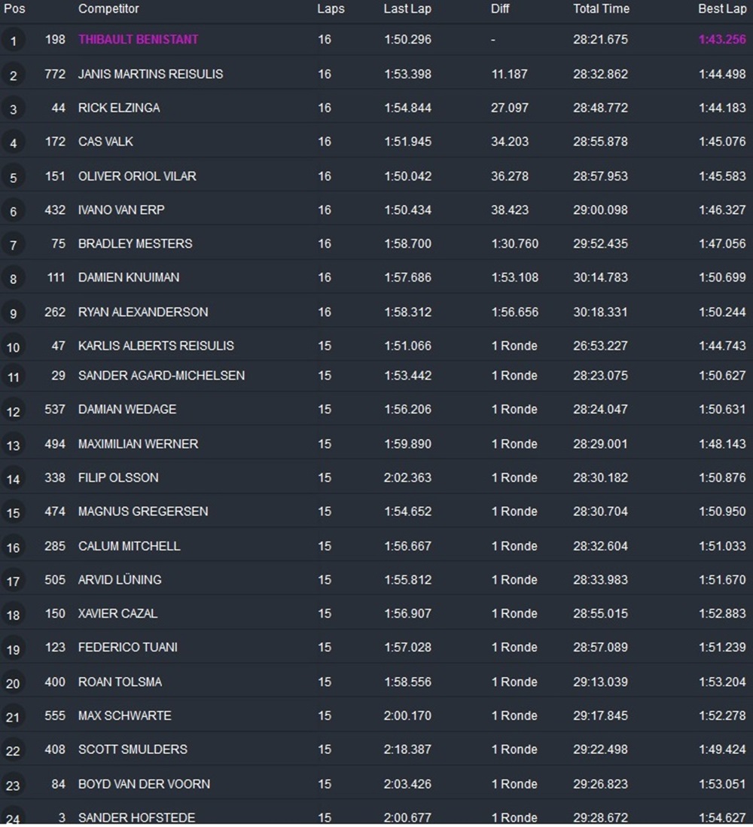
Task: Click the purple best lap 1:43.256
Action: [722, 39]
